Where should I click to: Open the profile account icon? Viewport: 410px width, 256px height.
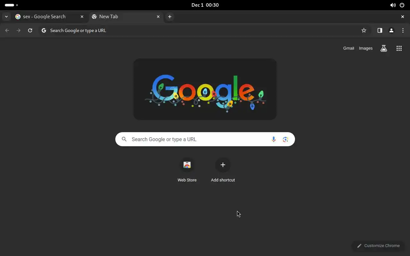[391, 30]
